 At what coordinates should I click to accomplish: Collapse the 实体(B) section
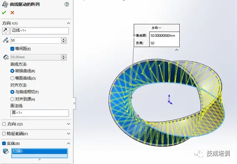[x=69, y=143]
